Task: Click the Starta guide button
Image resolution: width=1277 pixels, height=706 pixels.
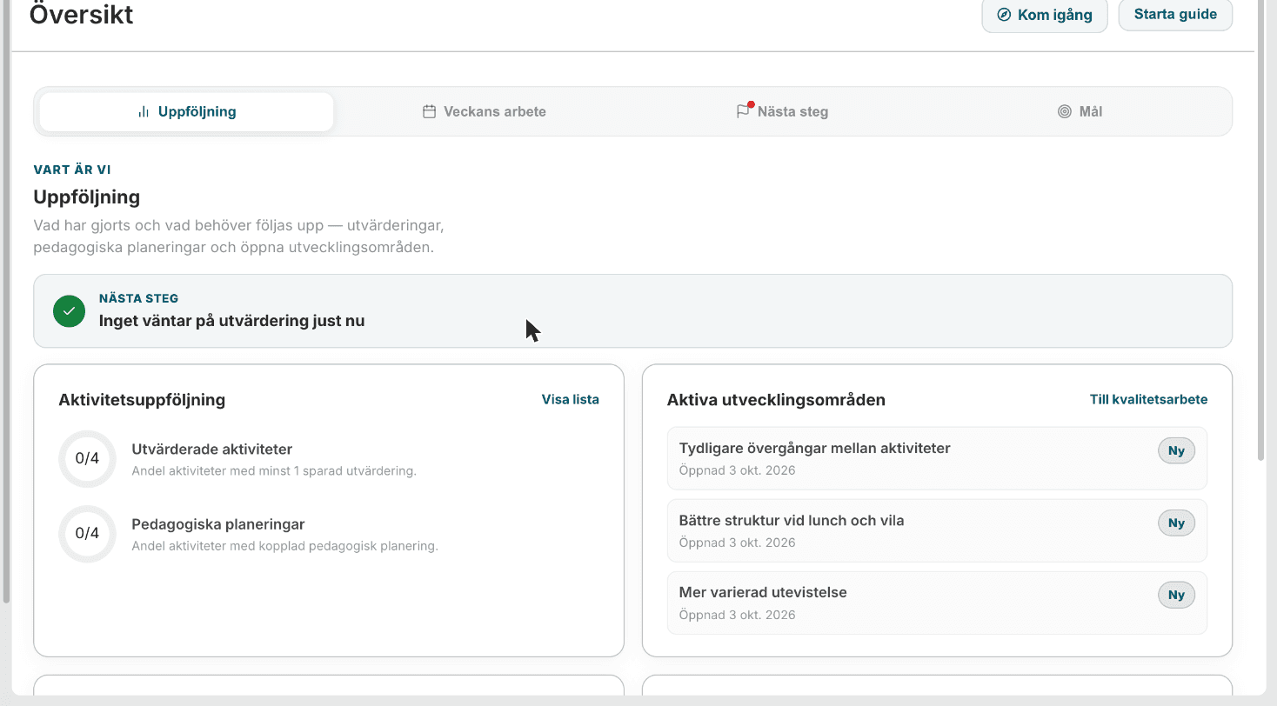Action: tap(1175, 15)
